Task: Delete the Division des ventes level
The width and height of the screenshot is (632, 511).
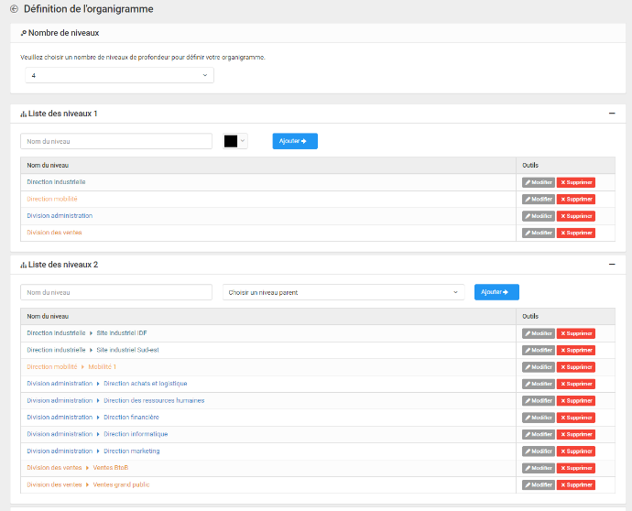Action: (576, 233)
